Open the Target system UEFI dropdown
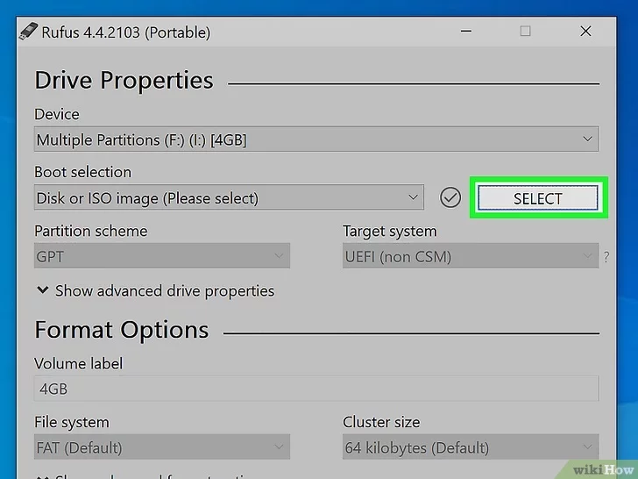This screenshot has height=479, width=638. click(x=471, y=256)
